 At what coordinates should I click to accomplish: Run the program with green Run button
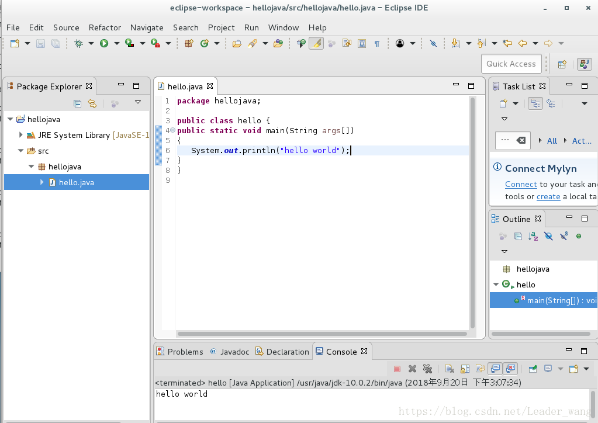click(104, 43)
